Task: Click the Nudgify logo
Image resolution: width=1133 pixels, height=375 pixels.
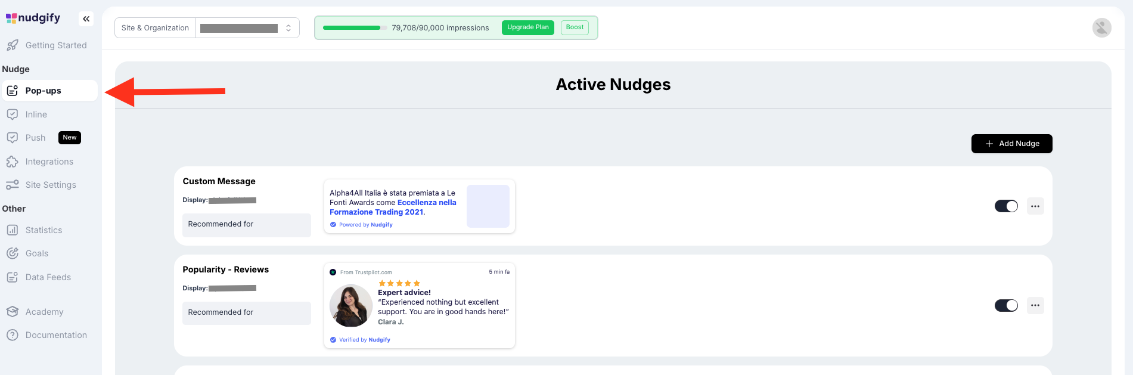Action: [33, 18]
